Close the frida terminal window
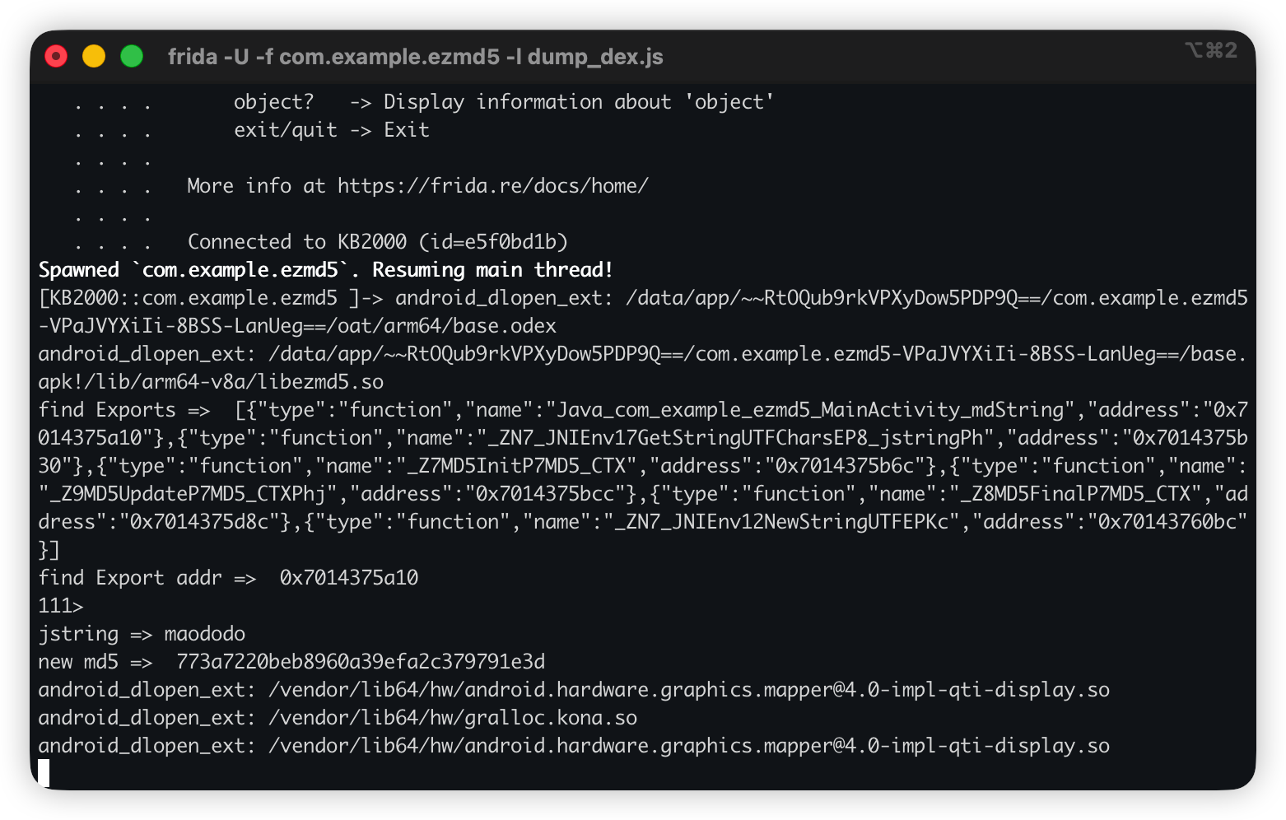Image resolution: width=1286 pixels, height=820 pixels. 56,56
